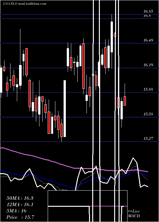Select the 16.85 price level label
159x222 pixels.
click(x=148, y=11)
